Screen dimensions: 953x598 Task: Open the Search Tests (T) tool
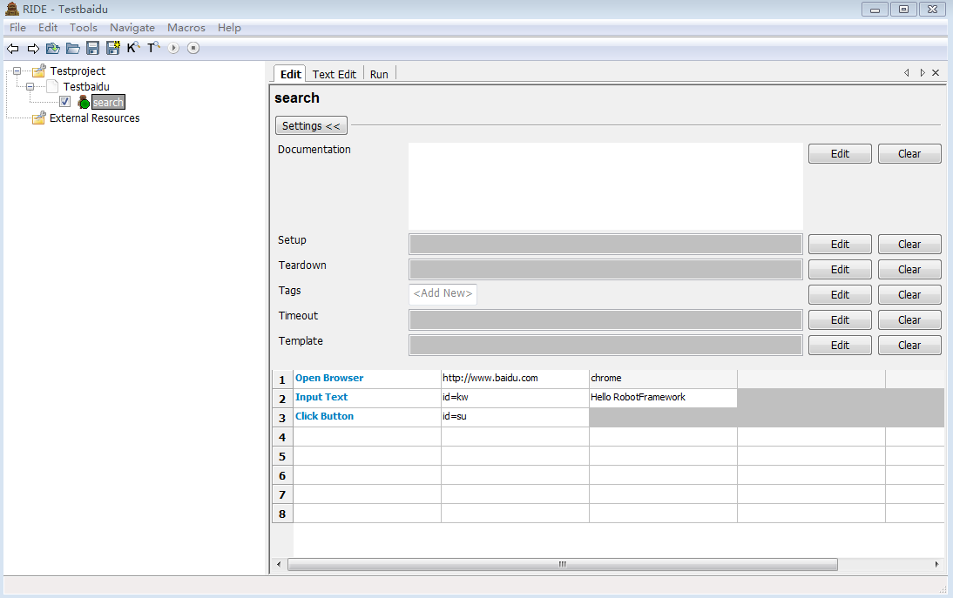[x=152, y=49]
